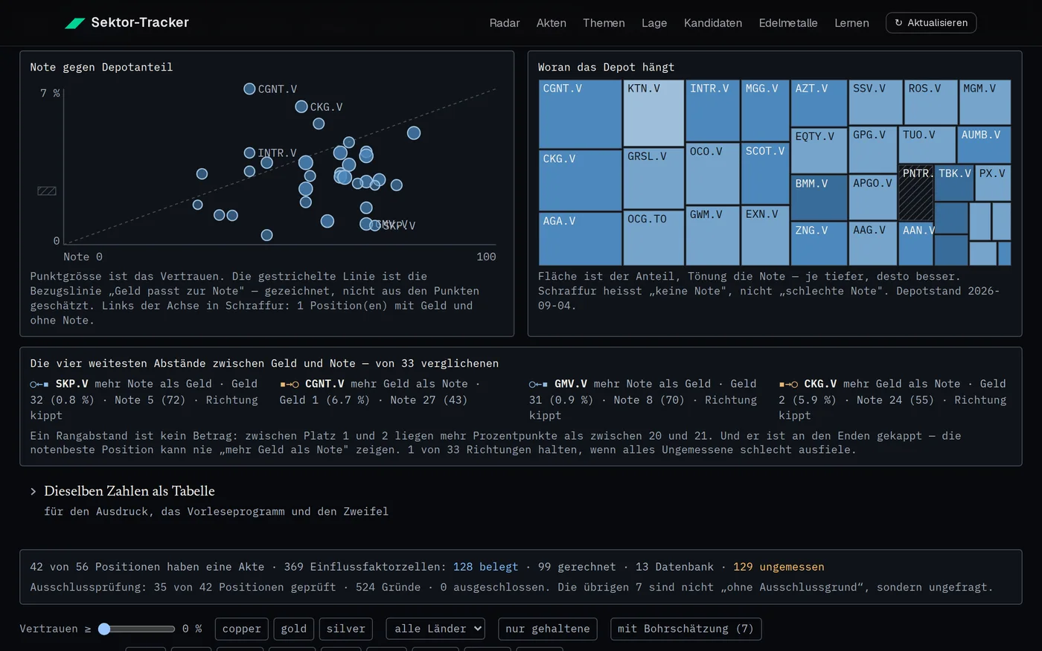The height and width of the screenshot is (651, 1042).
Task: Click the Sektor-Tracker title text
Action: 140,22
